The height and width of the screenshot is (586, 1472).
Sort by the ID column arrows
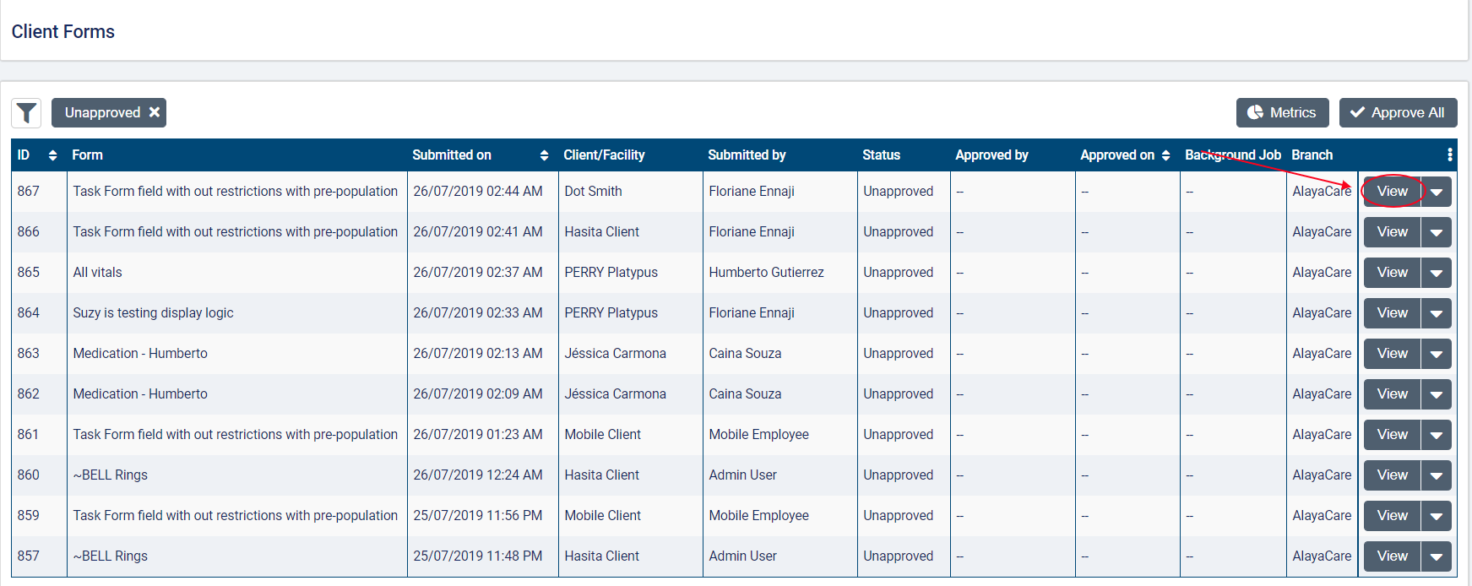[x=52, y=155]
